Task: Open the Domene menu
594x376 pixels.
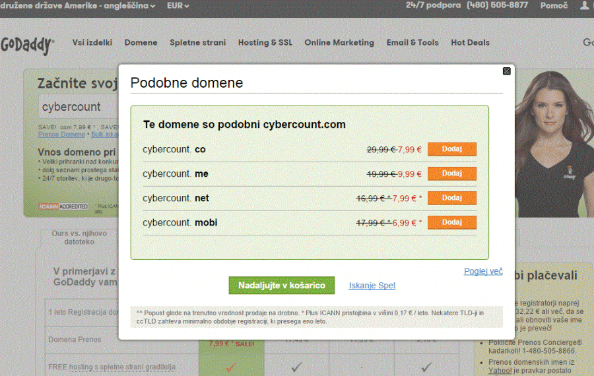Action: pyautogui.click(x=141, y=42)
